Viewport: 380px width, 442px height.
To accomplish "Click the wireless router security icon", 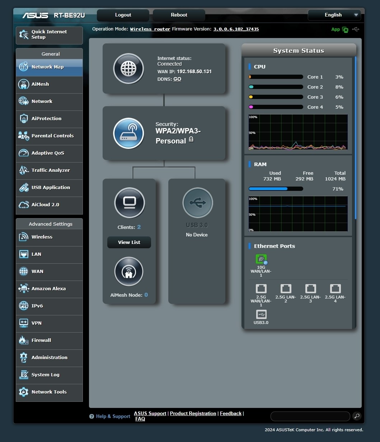I will coord(128,133).
